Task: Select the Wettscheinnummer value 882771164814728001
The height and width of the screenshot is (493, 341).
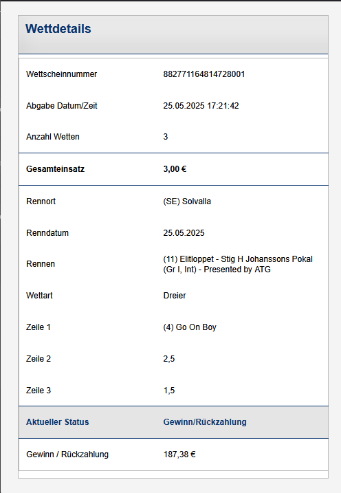Action: pos(204,74)
